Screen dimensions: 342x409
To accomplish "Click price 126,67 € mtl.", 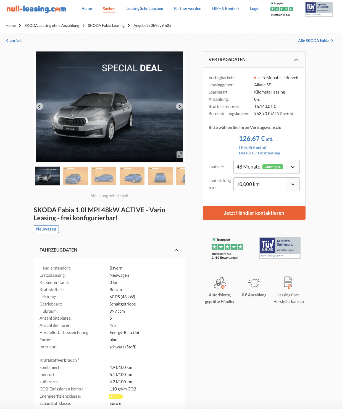I will coord(256,139).
